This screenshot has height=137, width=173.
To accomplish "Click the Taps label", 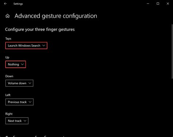I will pos(8,38).
